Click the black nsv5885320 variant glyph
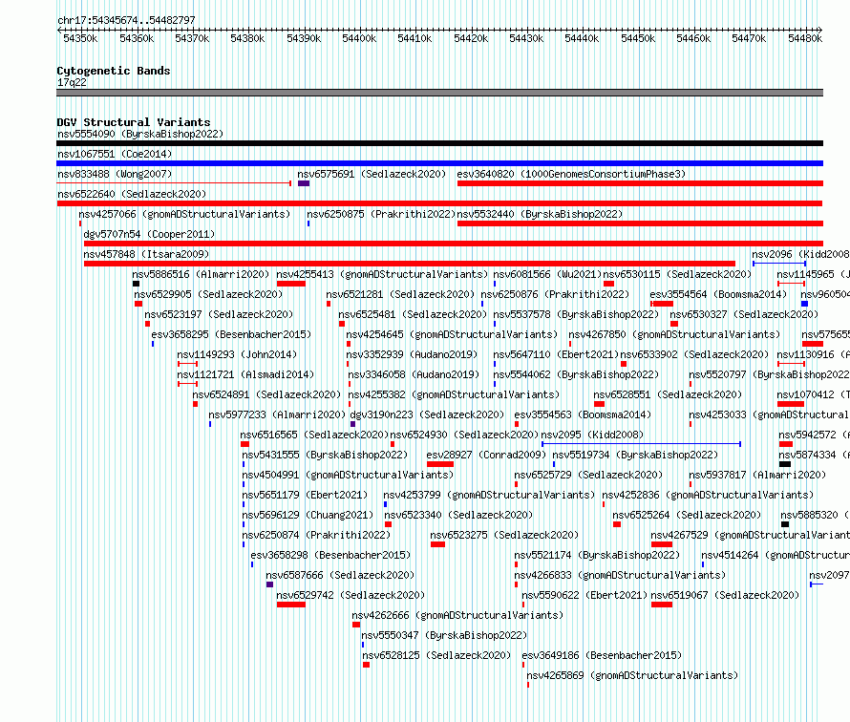The image size is (850, 722). point(785,524)
